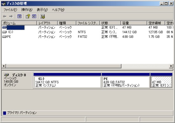Screen dimensions: 175x123
Task: Click the disk settings toolbar icon with gear
Action: coord(43,16)
